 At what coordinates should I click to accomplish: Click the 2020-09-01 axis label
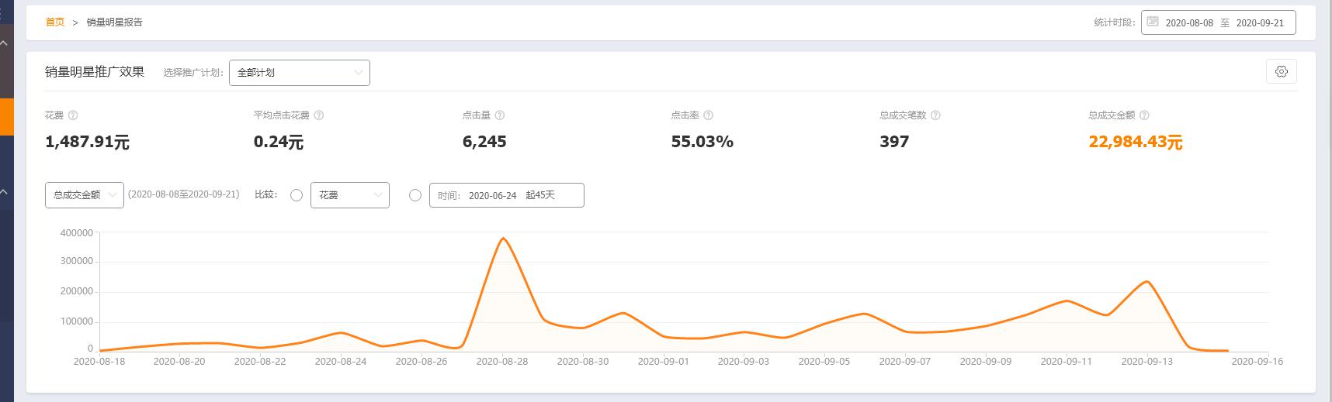point(663,362)
